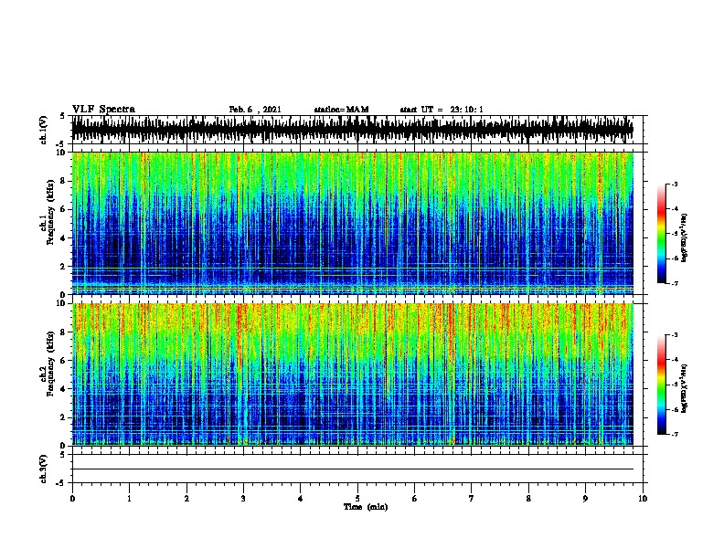The height and width of the screenshot is (559, 724).
Task: Click the "-3" label on ch.1 color bar
Action: tap(674, 184)
